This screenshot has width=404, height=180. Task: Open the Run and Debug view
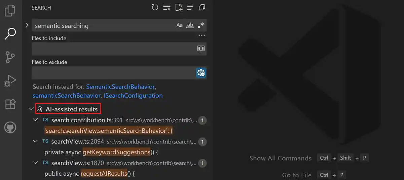pyautogui.click(x=10, y=81)
